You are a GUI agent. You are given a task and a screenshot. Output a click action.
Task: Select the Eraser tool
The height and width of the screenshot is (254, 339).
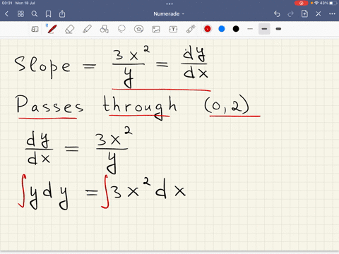69,29
